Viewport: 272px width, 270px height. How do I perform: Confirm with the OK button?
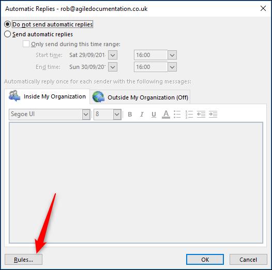pos(205,260)
